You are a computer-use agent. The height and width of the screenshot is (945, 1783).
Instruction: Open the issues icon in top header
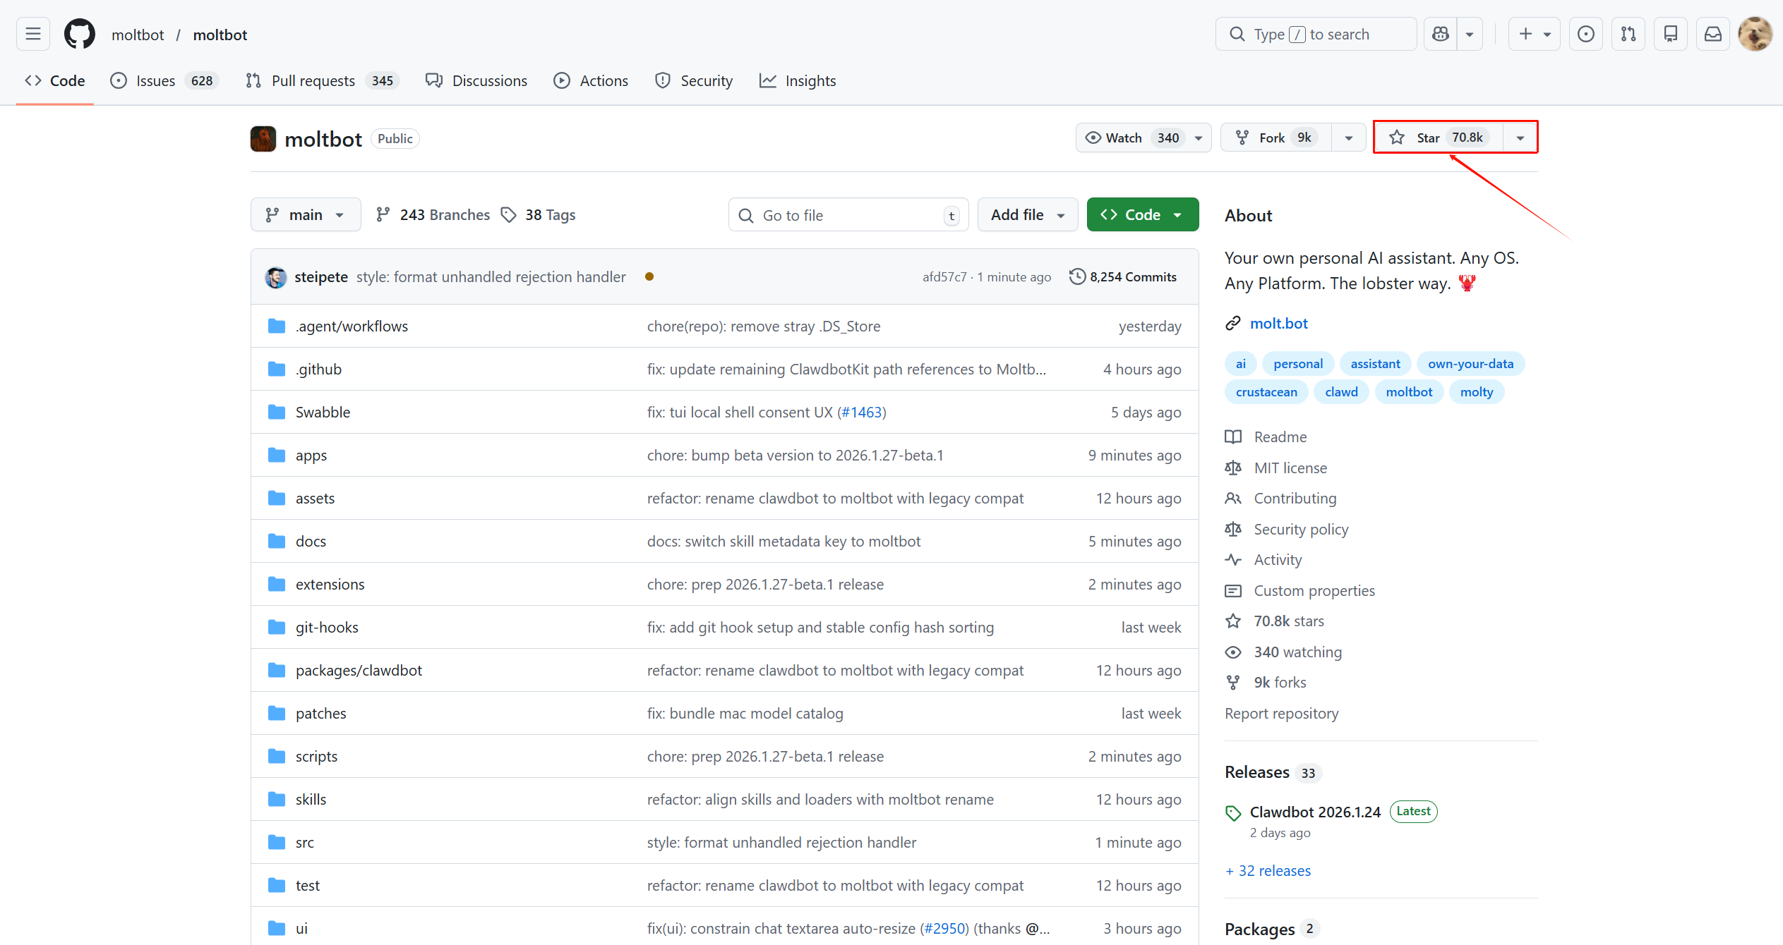[1585, 34]
